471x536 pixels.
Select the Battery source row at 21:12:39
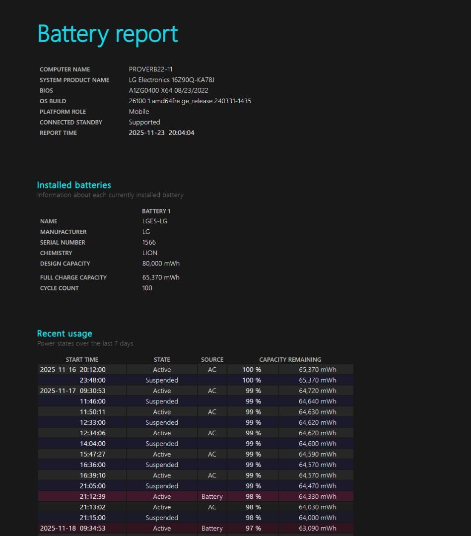click(212, 496)
